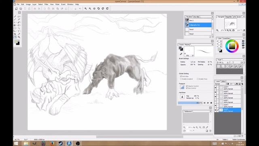Open the Layer panel options arrow
The width and height of the screenshot is (259, 146).
click(x=242, y=81)
